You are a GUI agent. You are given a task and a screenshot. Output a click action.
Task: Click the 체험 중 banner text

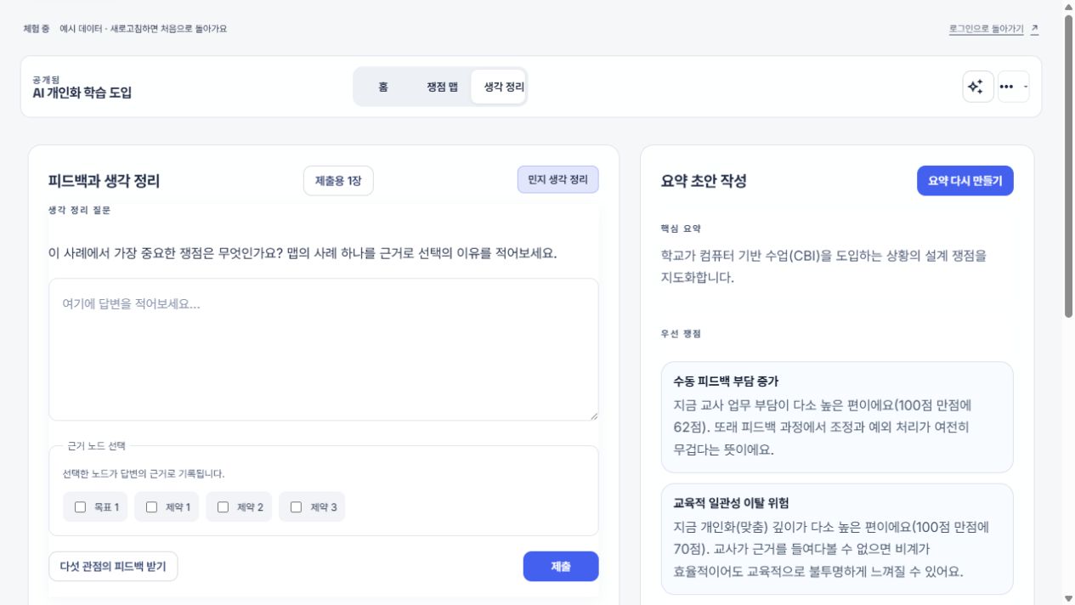point(37,29)
